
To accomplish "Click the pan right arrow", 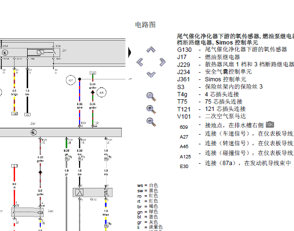I will tap(163, 62).
